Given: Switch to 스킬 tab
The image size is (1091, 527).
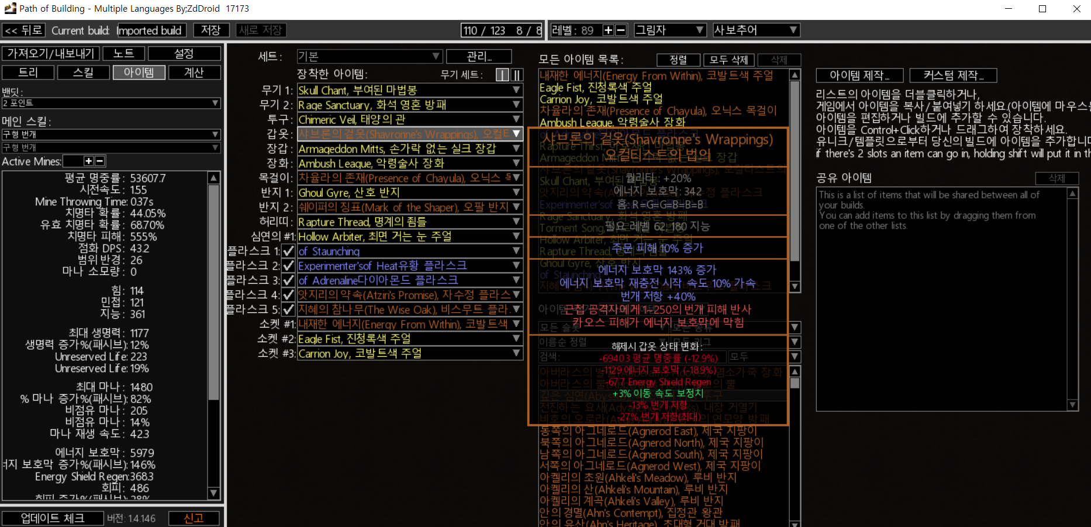Looking at the screenshot, I should (83, 73).
